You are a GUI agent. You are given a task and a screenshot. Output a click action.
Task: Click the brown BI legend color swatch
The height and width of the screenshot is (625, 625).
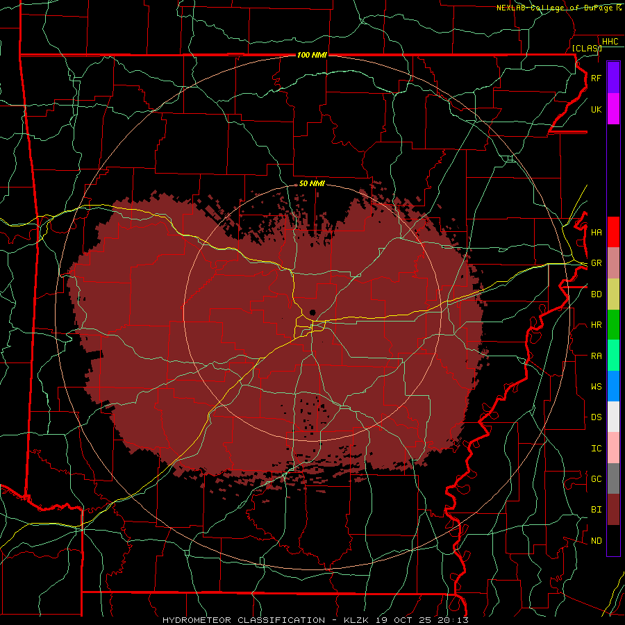pyautogui.click(x=613, y=510)
